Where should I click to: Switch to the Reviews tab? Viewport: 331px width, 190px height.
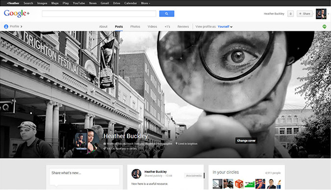click(x=183, y=26)
